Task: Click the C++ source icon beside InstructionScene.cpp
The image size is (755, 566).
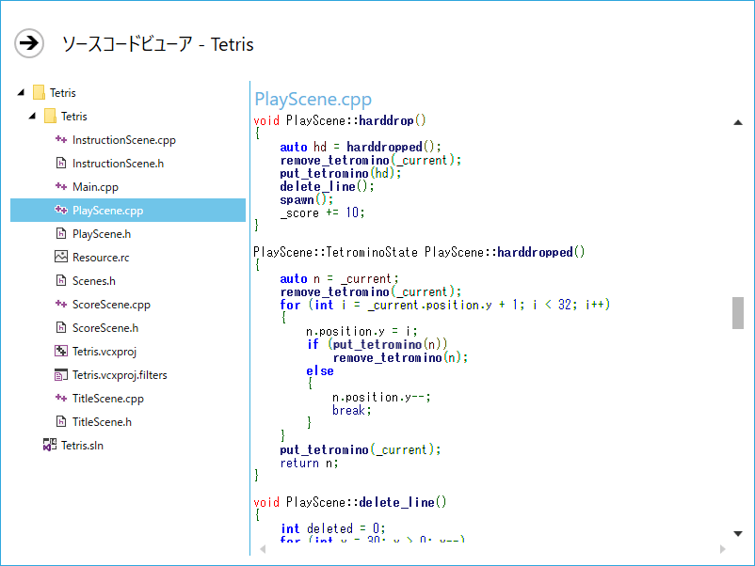Action: (x=61, y=139)
